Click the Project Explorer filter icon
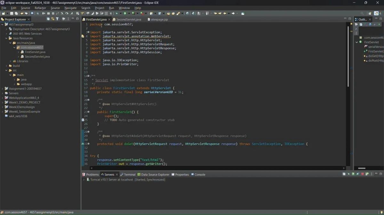 [x=57, y=19]
